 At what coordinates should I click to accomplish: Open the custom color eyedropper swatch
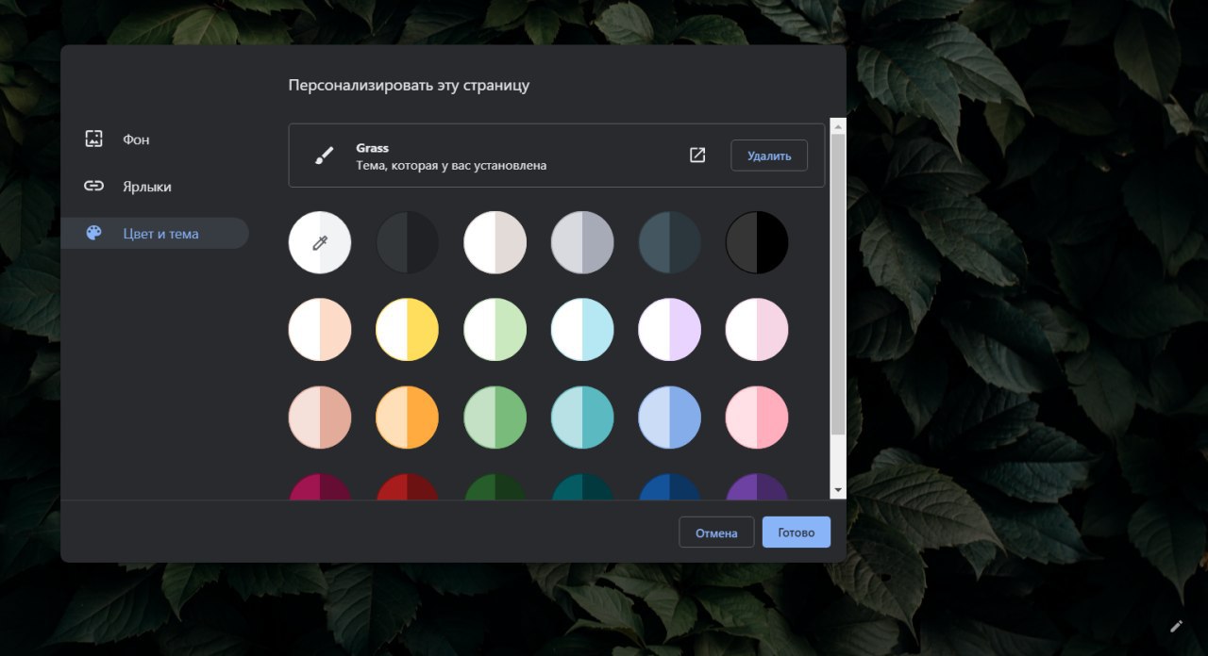pos(320,243)
